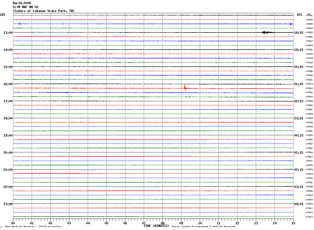Click the 07 minute mark on the time axis
314x230 pixels.
click(144, 223)
